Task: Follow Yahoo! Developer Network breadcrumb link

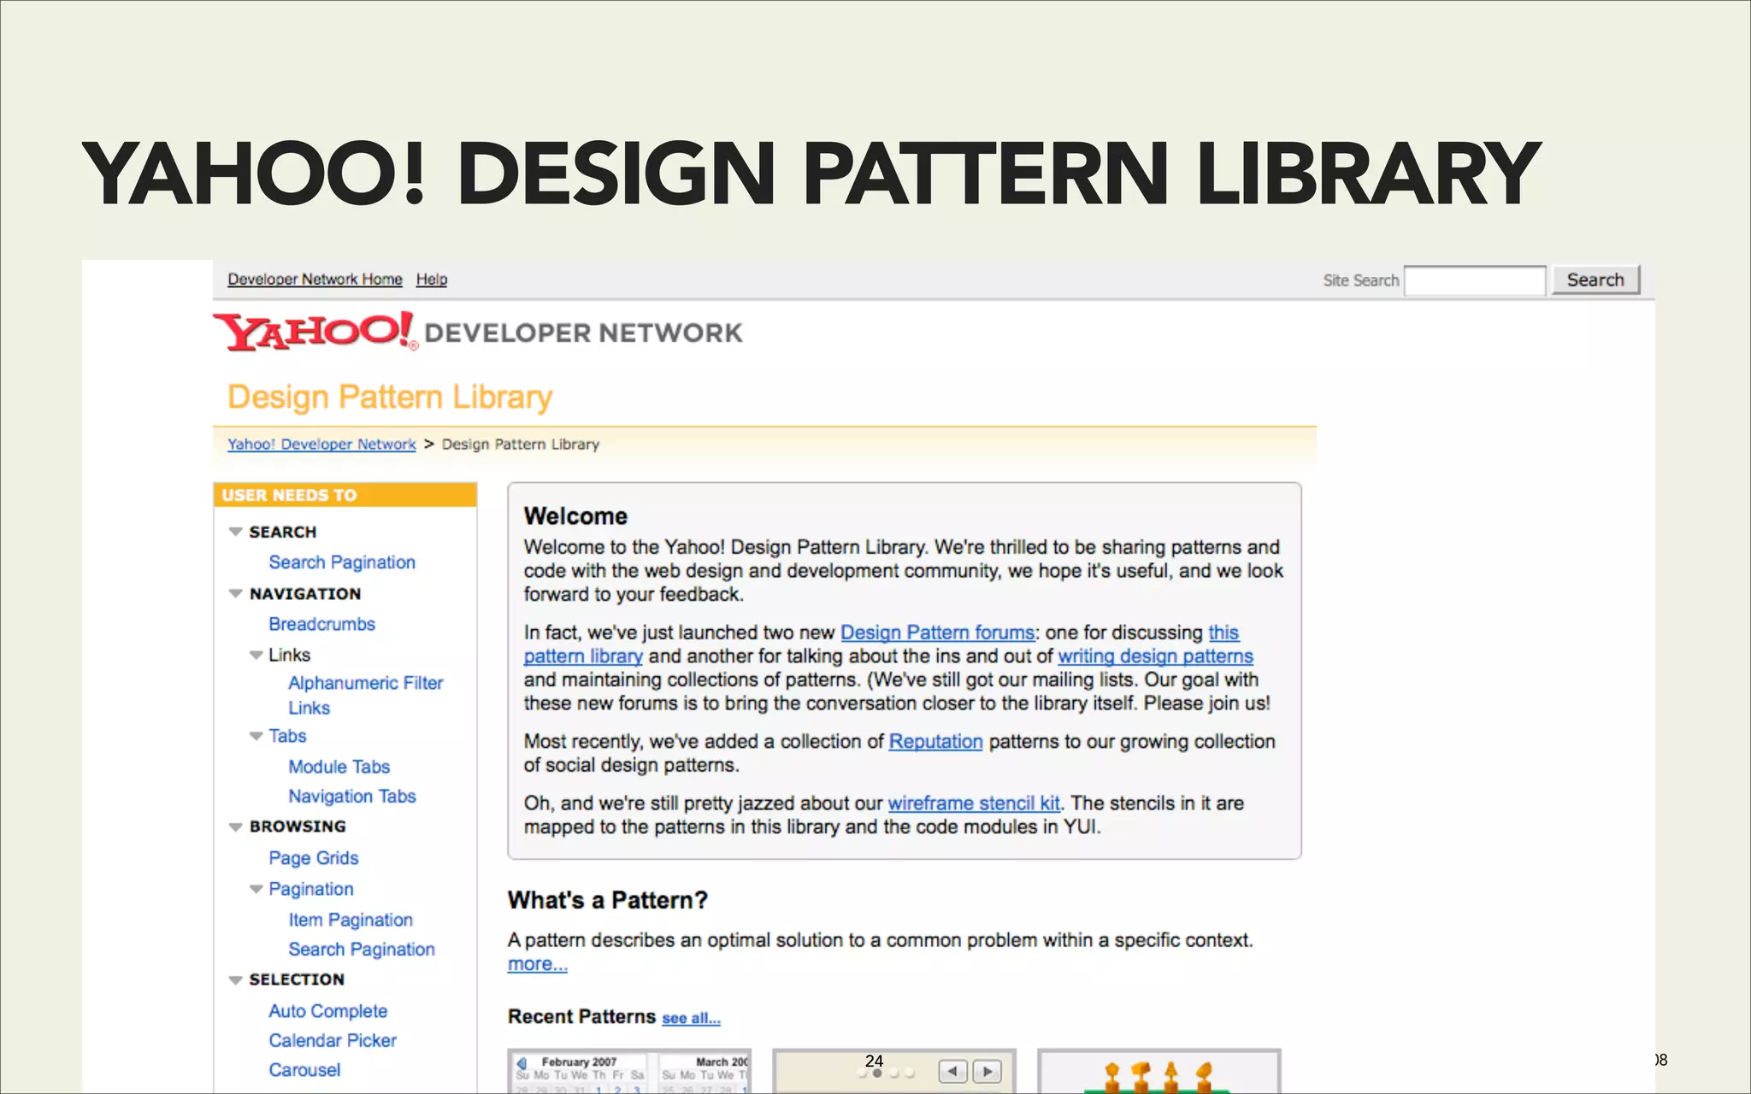Action: [x=321, y=444]
